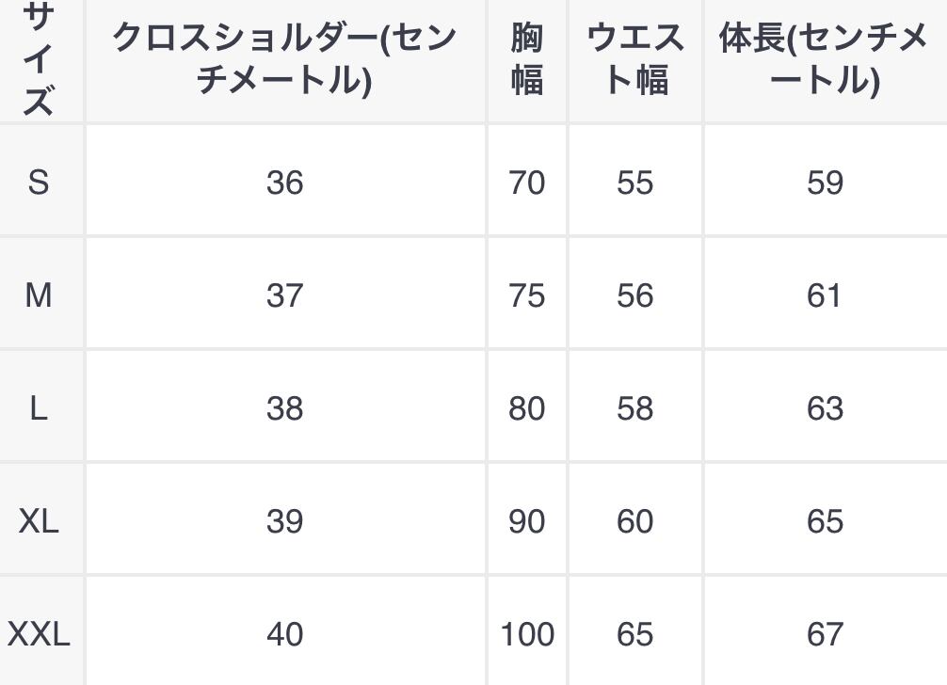Click shoulder value 40 for XXL
This screenshot has height=685, width=947.
click(284, 633)
